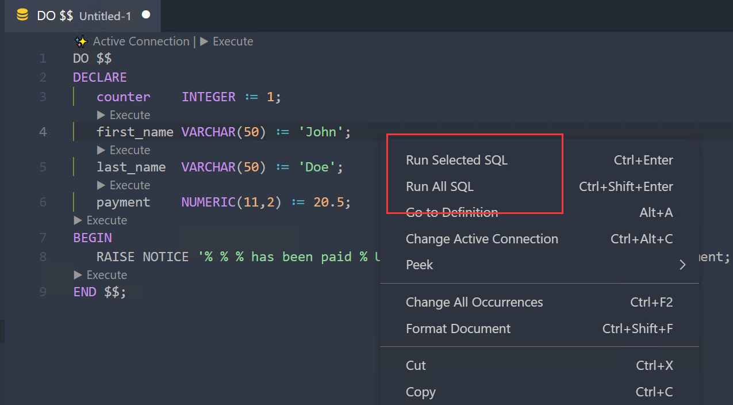
Task: Click the Execute lens above the last_name line
Action: (x=124, y=150)
